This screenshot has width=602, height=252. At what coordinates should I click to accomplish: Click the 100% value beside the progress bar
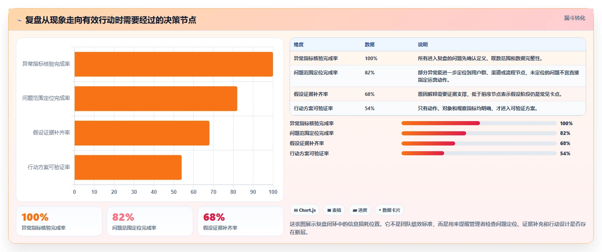[566, 123]
